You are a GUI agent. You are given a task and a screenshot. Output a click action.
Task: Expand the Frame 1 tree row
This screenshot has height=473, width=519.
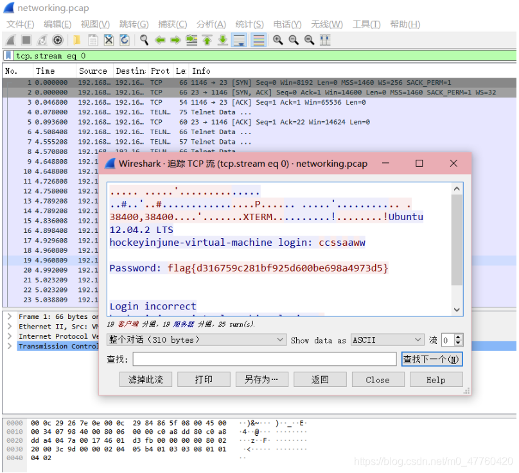tap(10, 316)
